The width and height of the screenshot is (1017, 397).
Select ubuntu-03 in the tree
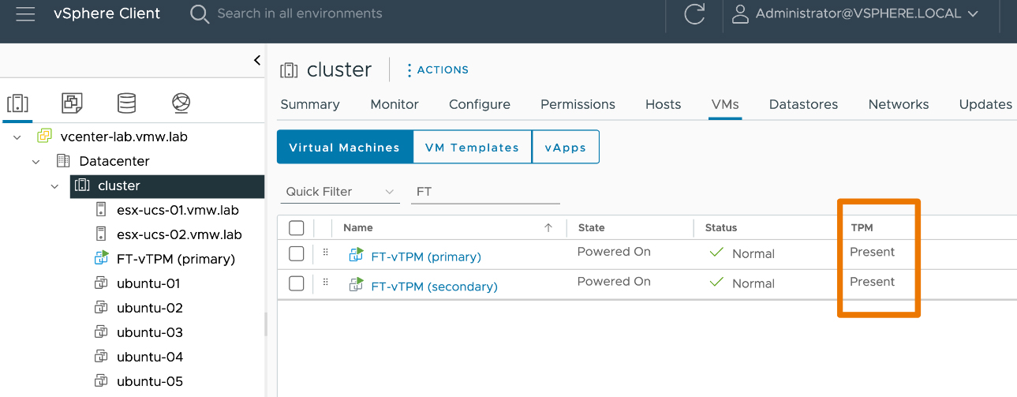pos(150,332)
